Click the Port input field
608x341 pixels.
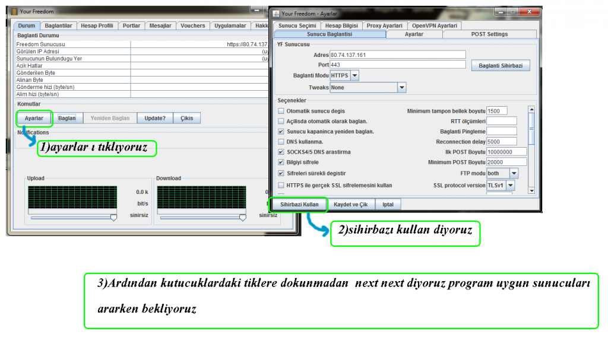(x=397, y=65)
